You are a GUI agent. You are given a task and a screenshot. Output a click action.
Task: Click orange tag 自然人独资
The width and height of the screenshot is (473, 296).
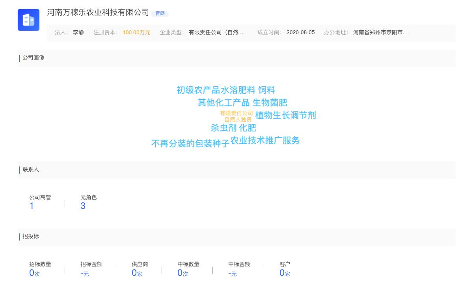238,120
